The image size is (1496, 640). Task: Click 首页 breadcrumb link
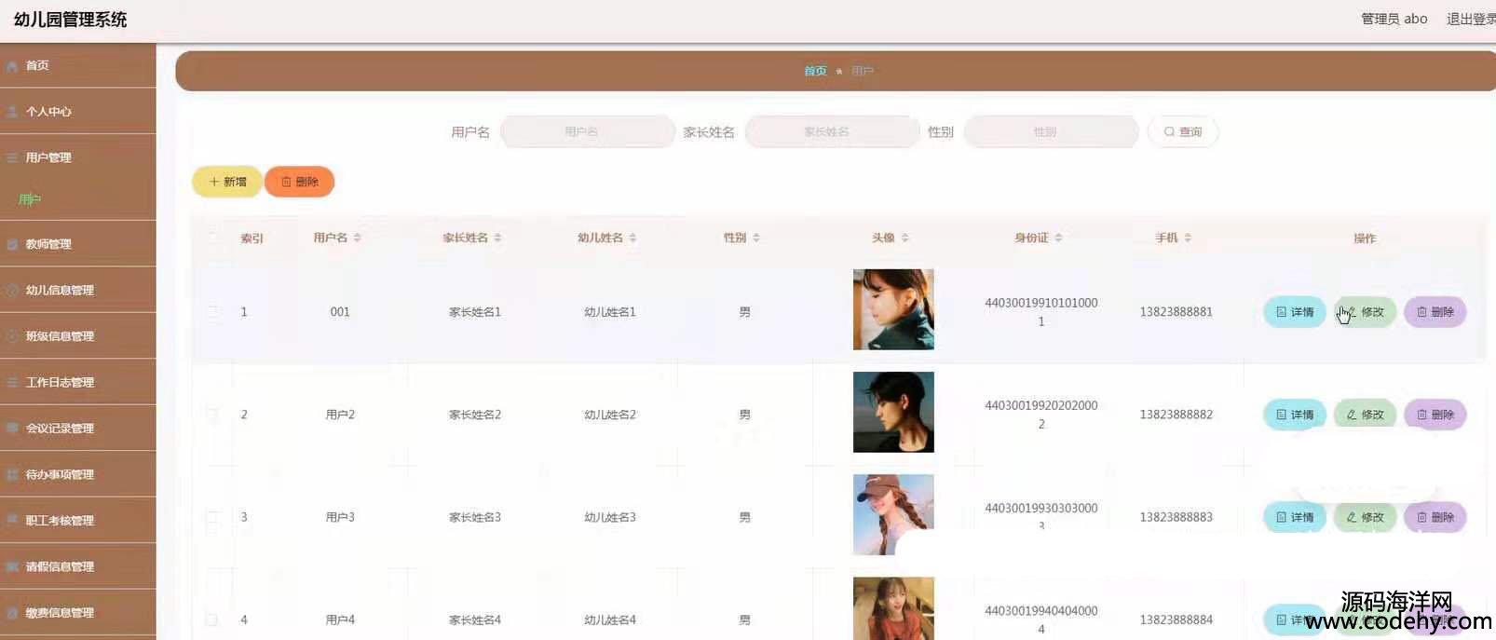[815, 72]
